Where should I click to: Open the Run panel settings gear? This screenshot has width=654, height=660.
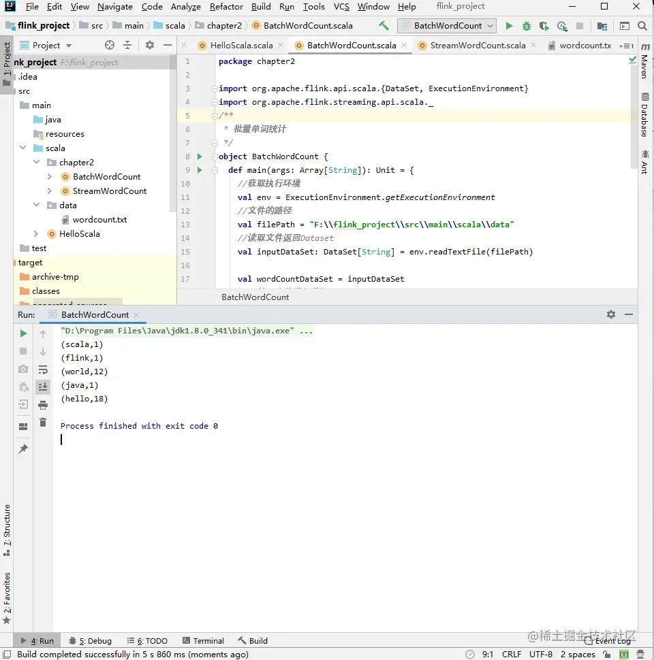(x=611, y=314)
